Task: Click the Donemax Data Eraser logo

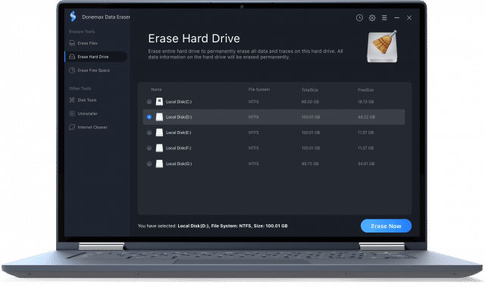Action: click(x=73, y=16)
